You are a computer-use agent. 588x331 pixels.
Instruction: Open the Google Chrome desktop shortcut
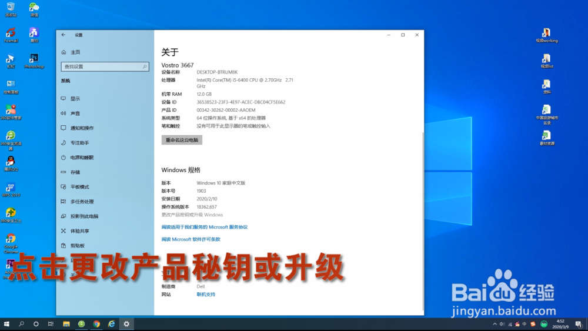(x=11, y=243)
